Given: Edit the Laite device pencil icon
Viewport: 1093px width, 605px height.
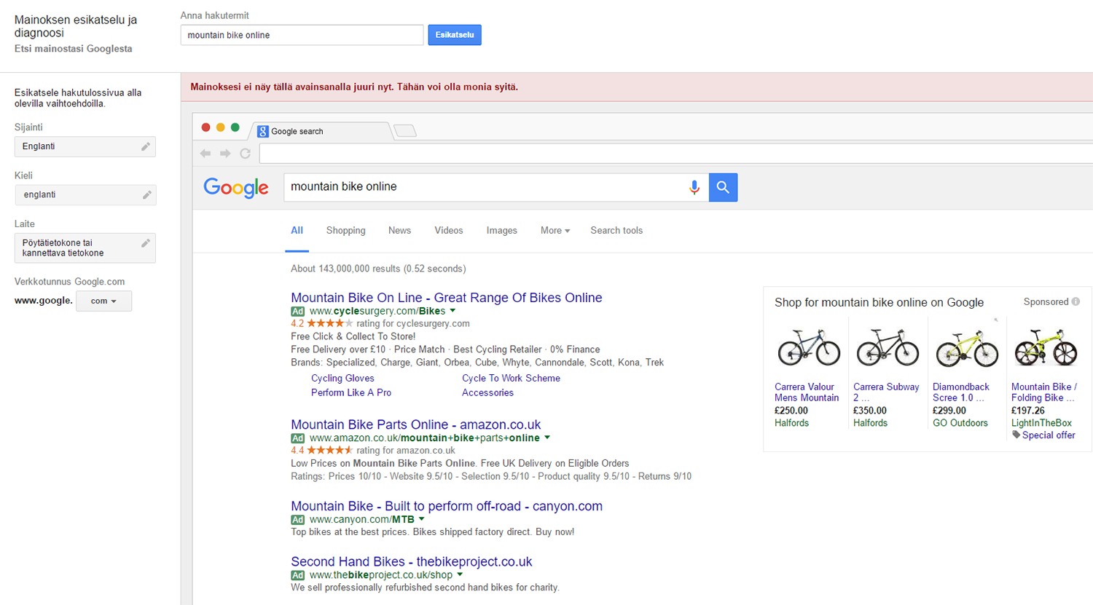Looking at the screenshot, I should [146, 243].
